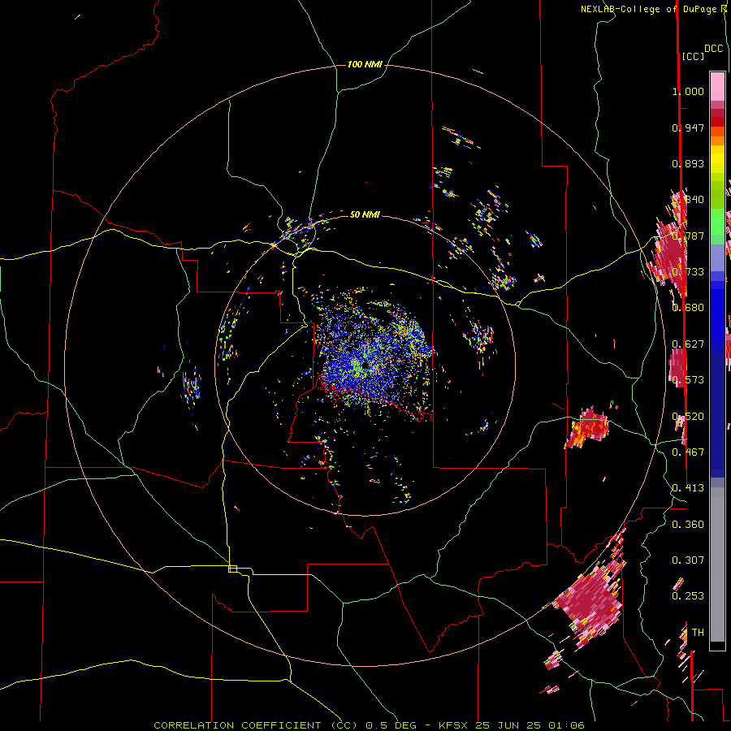Click the 50 NMI range ring label
The width and height of the screenshot is (731, 731).
(365, 214)
